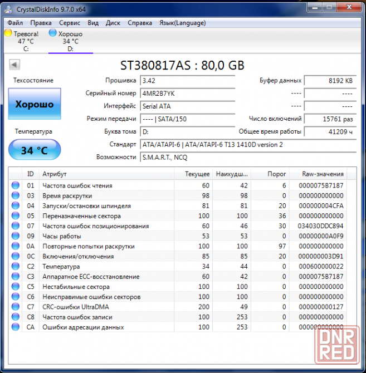Switch to the C: Тревога disk tab

pos(26,42)
